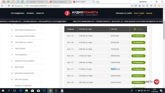Activate category Кат < F >
The image size is (165, 93).
138,69
